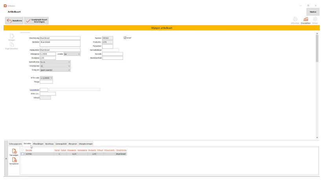Click the Beheer gear icon

pyautogui.click(x=315, y=20)
